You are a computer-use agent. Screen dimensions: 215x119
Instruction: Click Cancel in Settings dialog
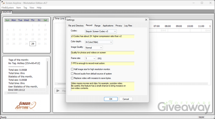pyautogui.click(x=126, y=99)
